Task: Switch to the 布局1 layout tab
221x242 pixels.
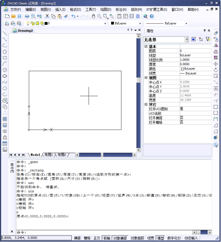Action: tap(49, 155)
